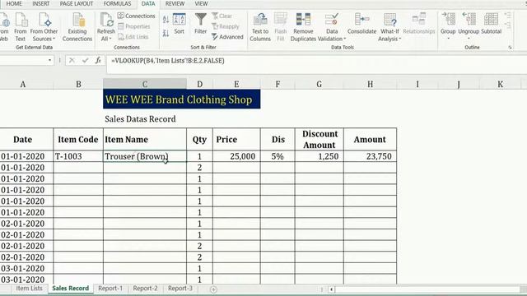Switch to the Item Lists sheet

click(30, 289)
